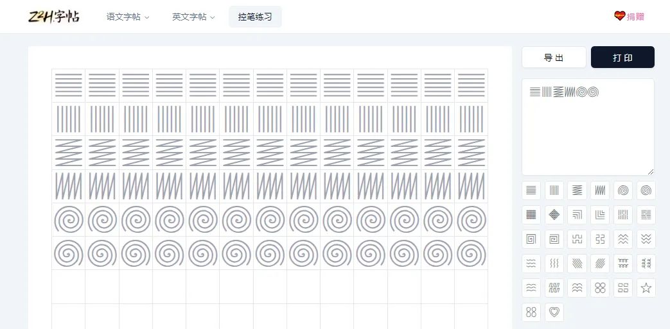
Task: Open the 英文字帖 dropdown menu
Action: (x=193, y=17)
